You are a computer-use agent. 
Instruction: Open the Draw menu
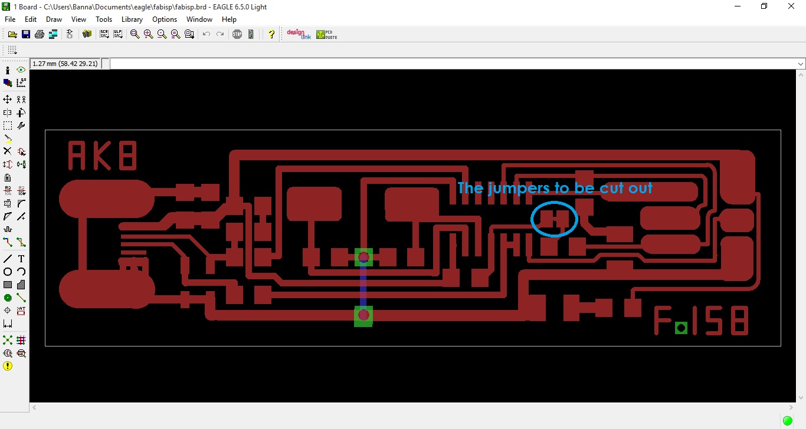click(54, 19)
